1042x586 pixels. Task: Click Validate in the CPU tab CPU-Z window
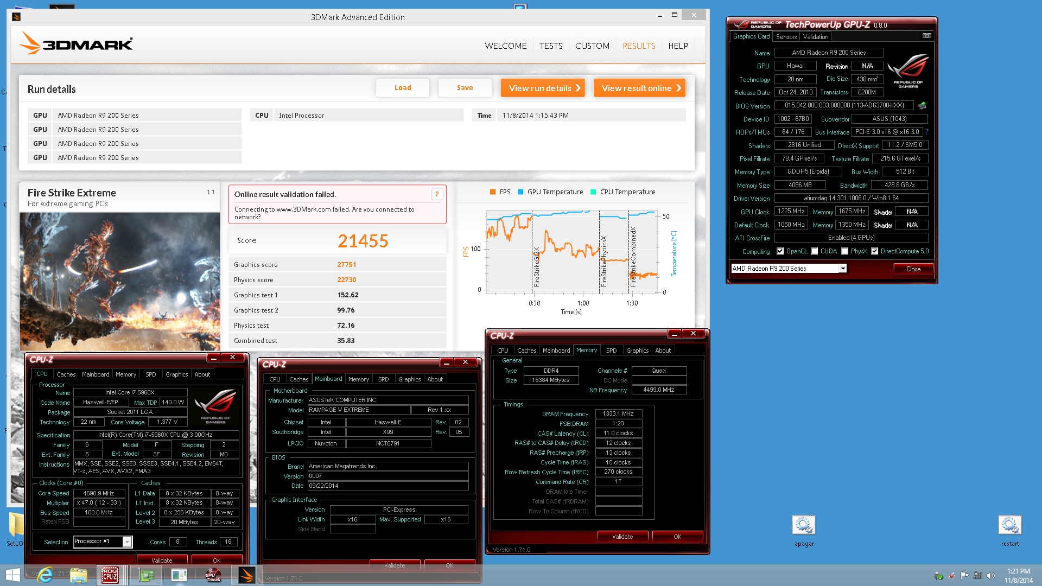[x=162, y=560]
